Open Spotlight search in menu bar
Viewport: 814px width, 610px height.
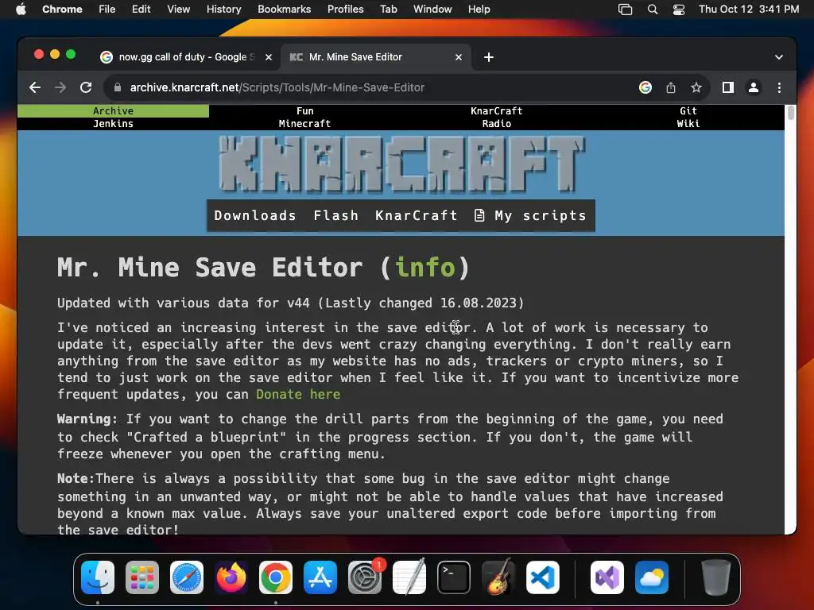[653, 10]
